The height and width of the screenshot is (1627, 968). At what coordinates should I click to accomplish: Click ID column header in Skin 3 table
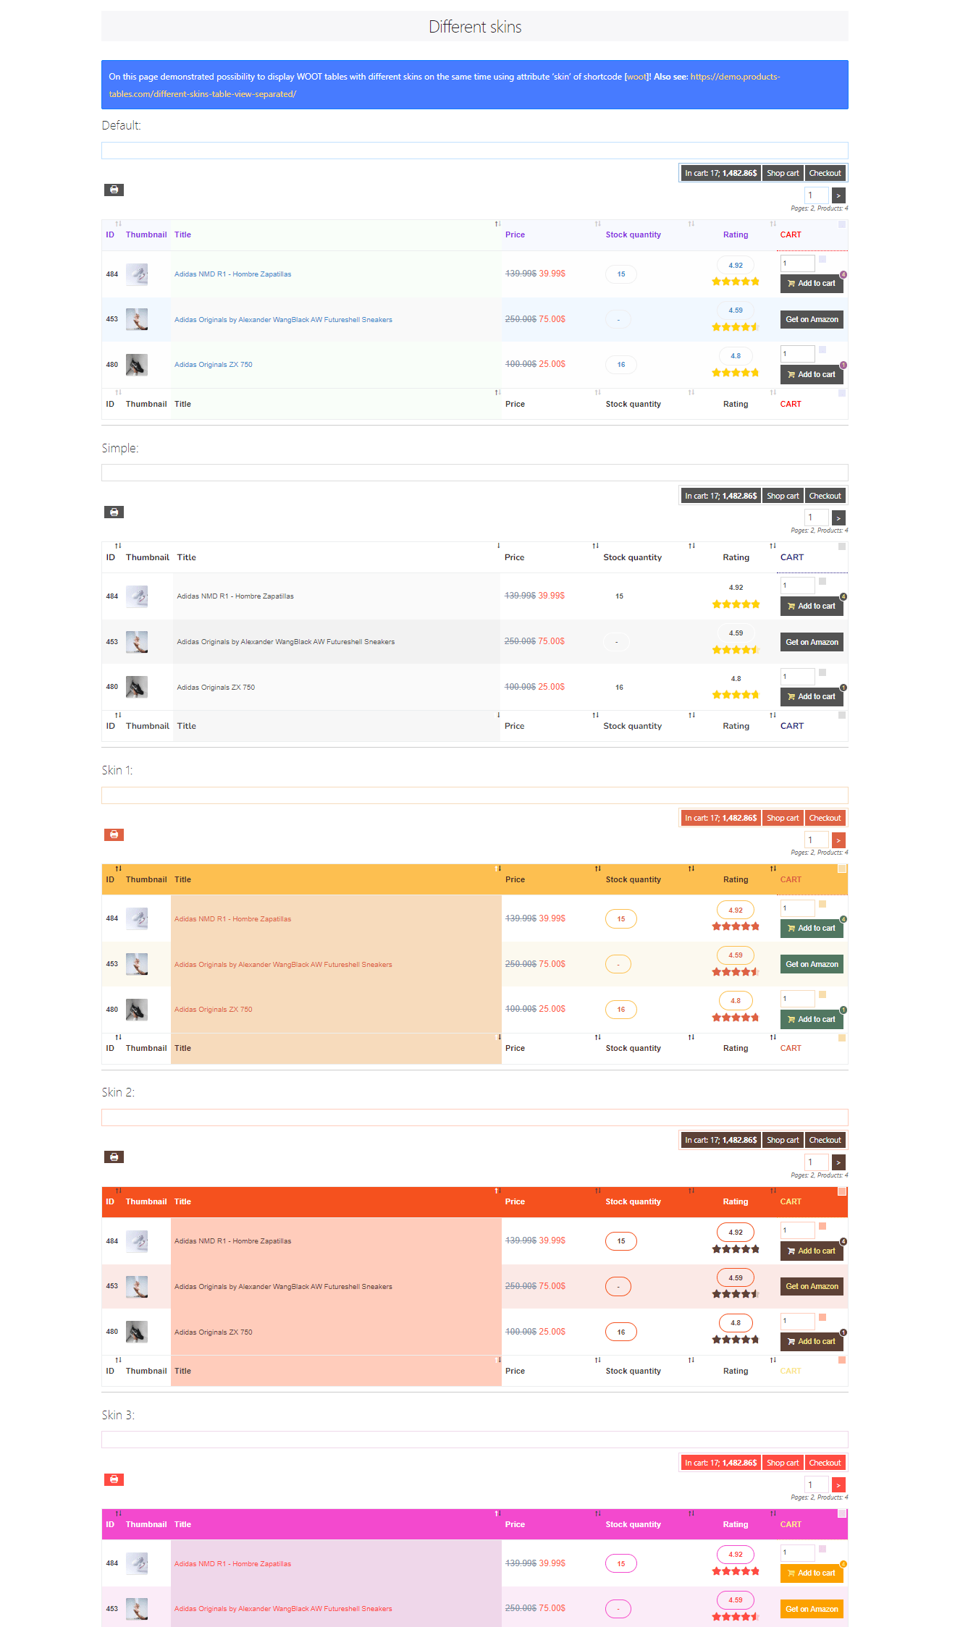pyautogui.click(x=110, y=1524)
